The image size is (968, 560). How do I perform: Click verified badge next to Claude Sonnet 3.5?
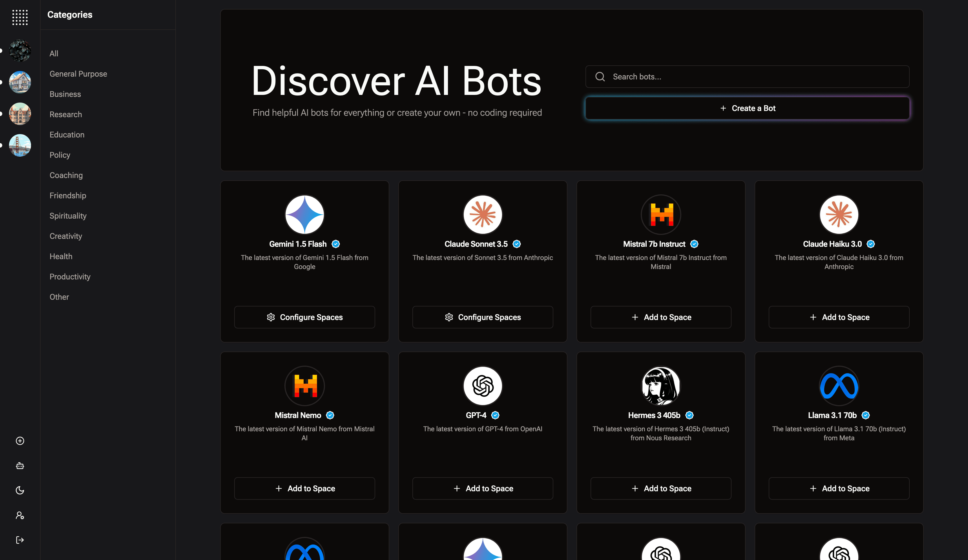(x=517, y=244)
